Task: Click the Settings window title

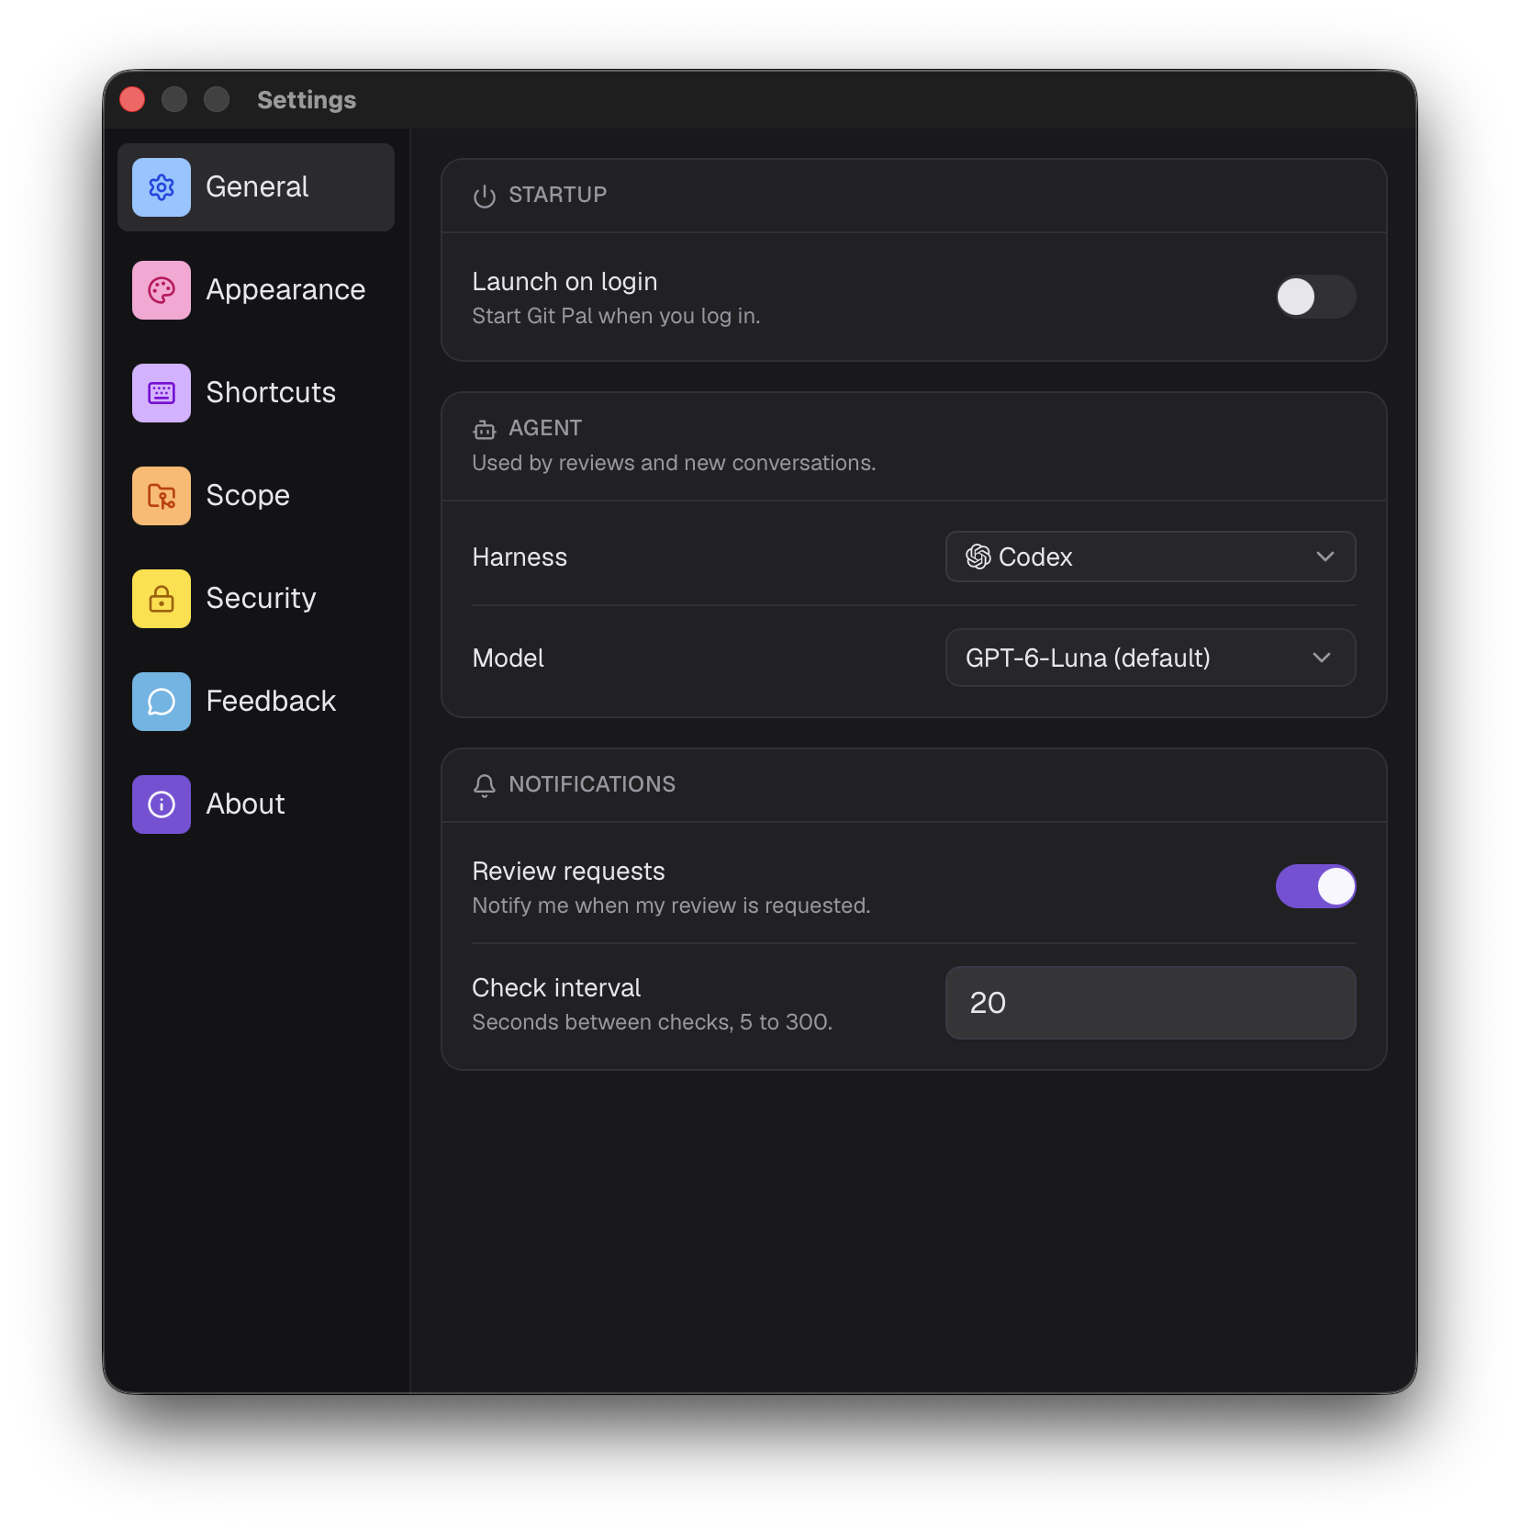Action: [307, 100]
